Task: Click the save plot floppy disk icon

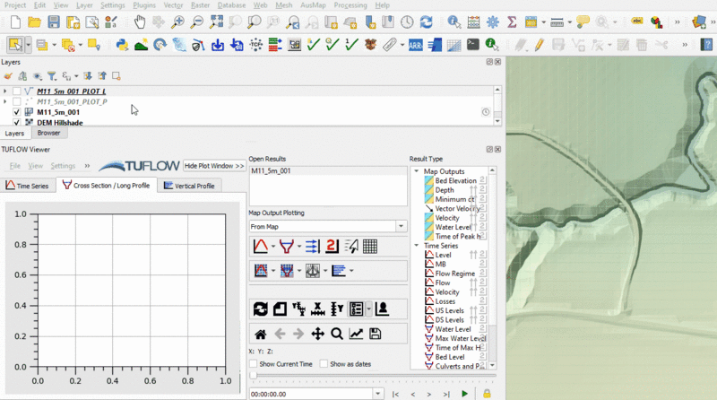Action: (x=375, y=334)
